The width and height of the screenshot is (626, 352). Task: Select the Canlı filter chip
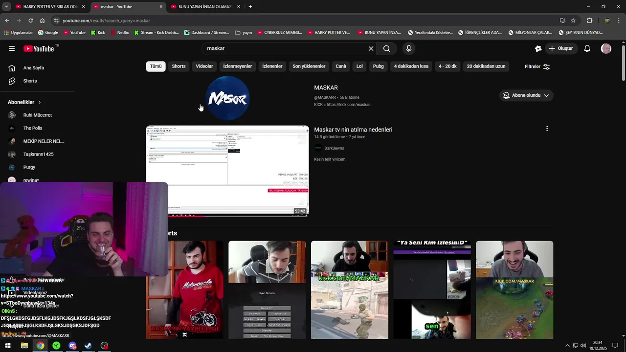[340, 66]
